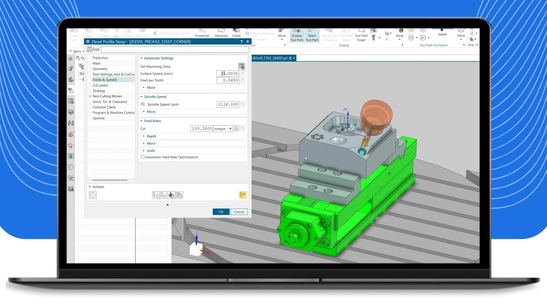Click the Feed per Tooth value field

pos(228,80)
